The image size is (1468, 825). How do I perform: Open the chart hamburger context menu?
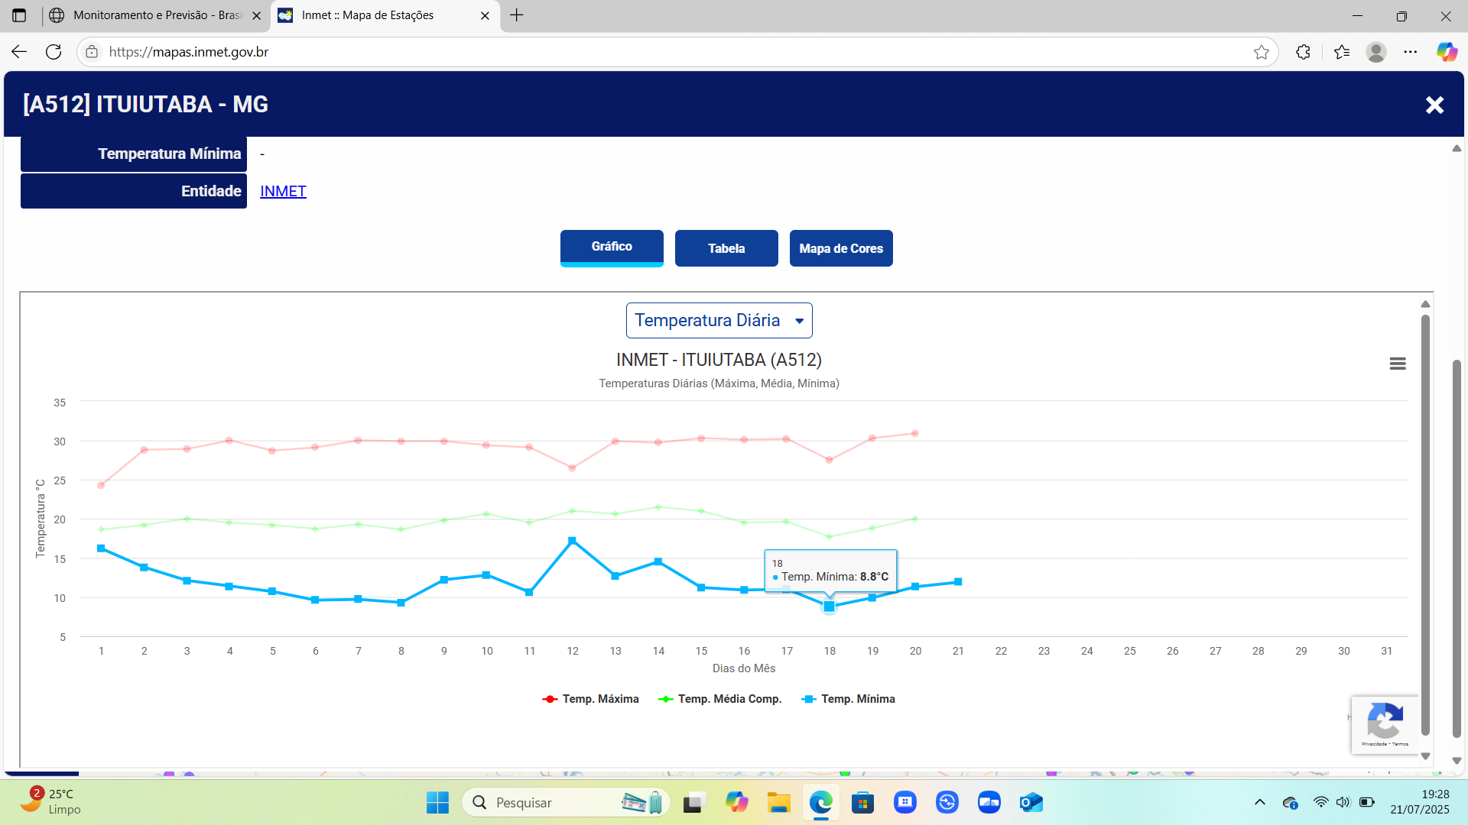(x=1397, y=364)
